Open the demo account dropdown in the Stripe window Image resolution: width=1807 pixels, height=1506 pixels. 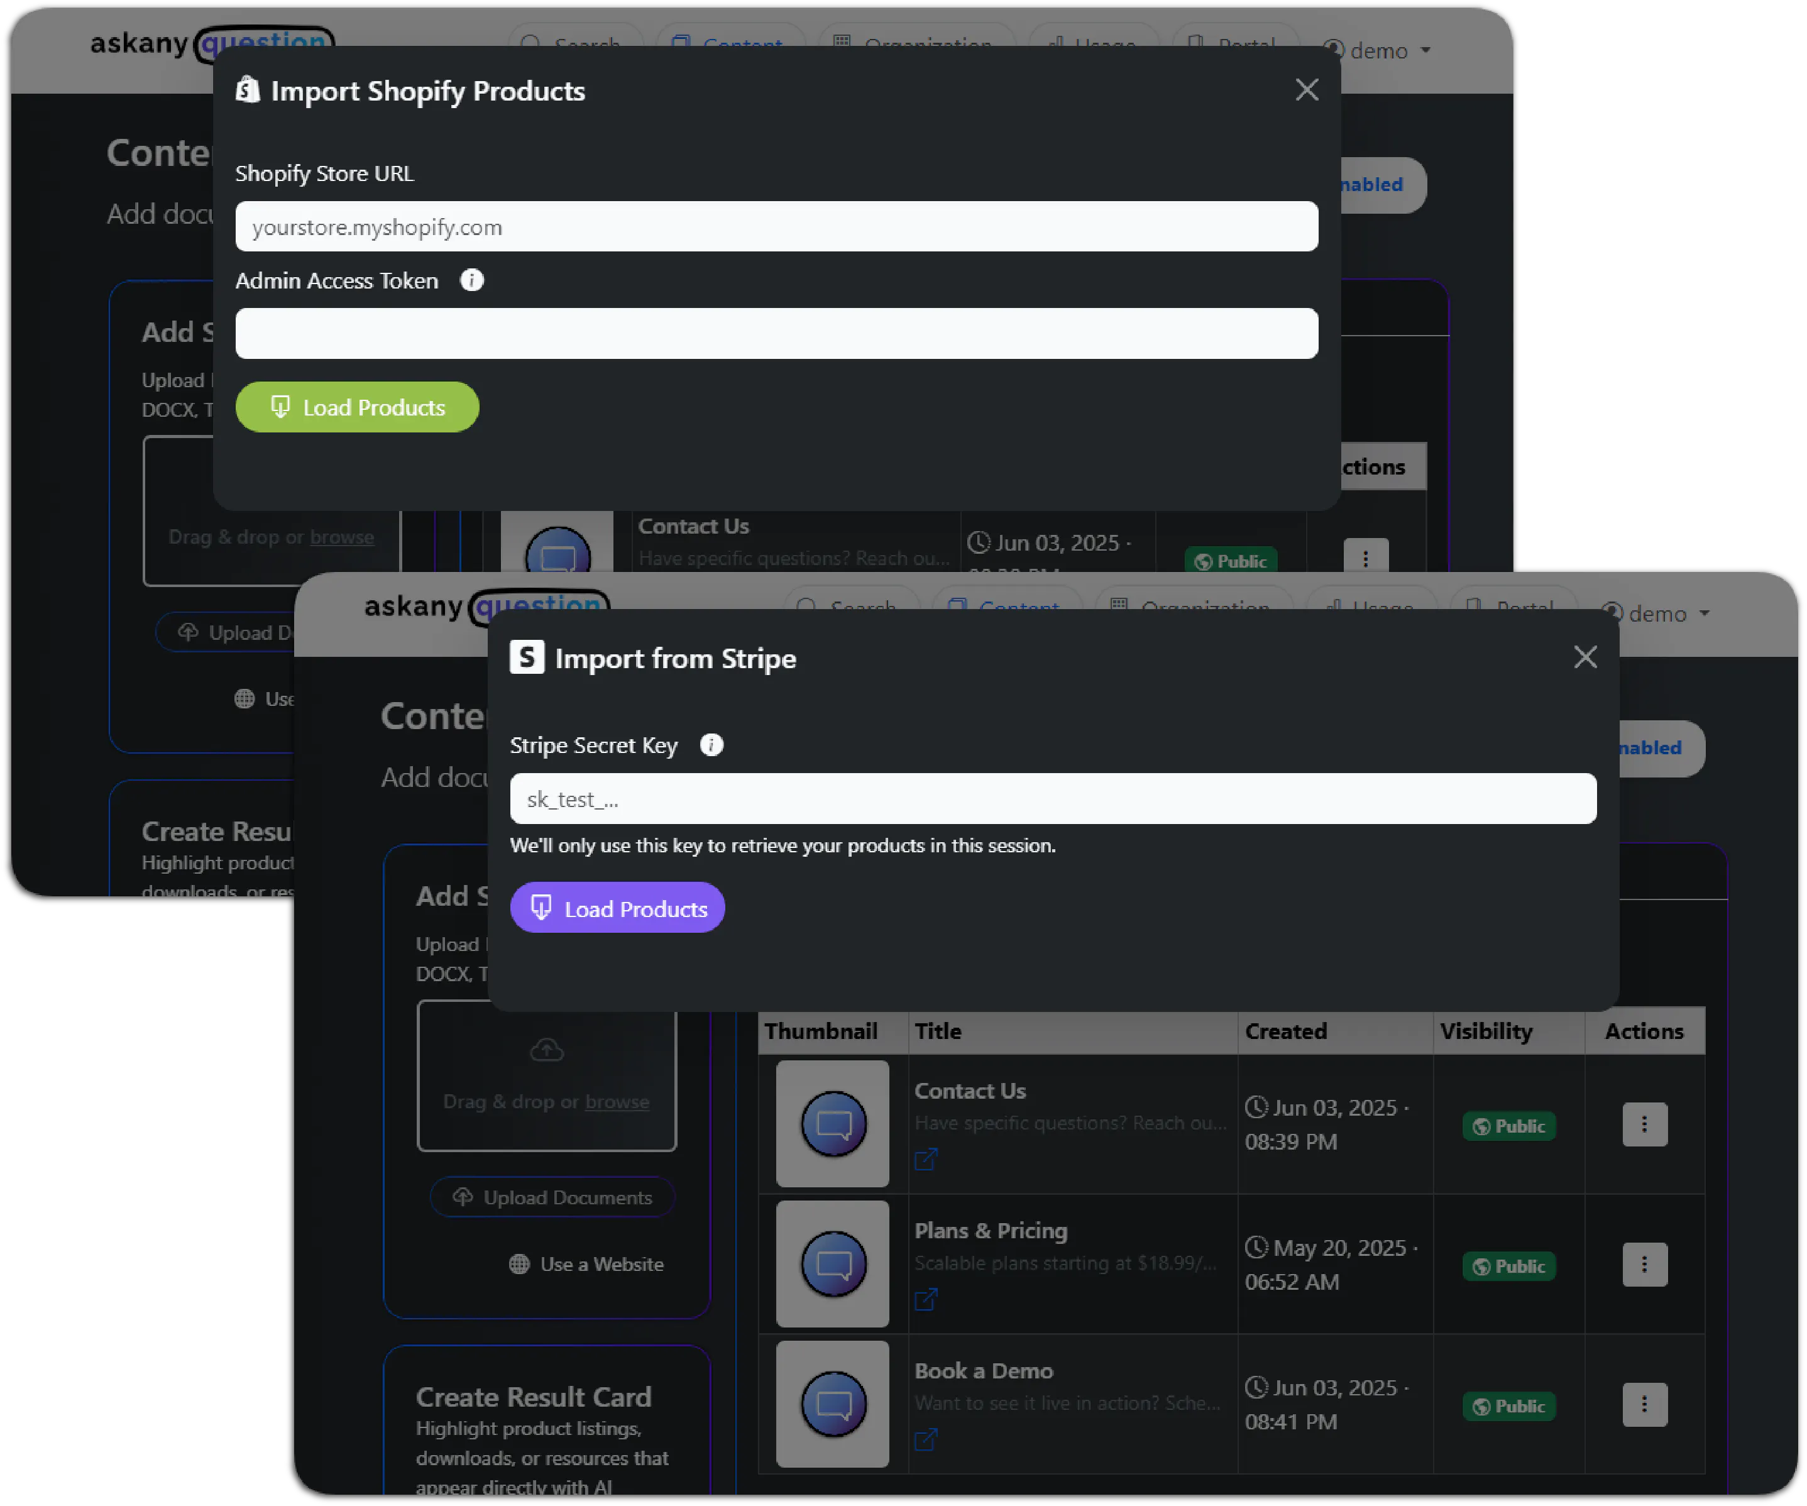(x=1656, y=613)
